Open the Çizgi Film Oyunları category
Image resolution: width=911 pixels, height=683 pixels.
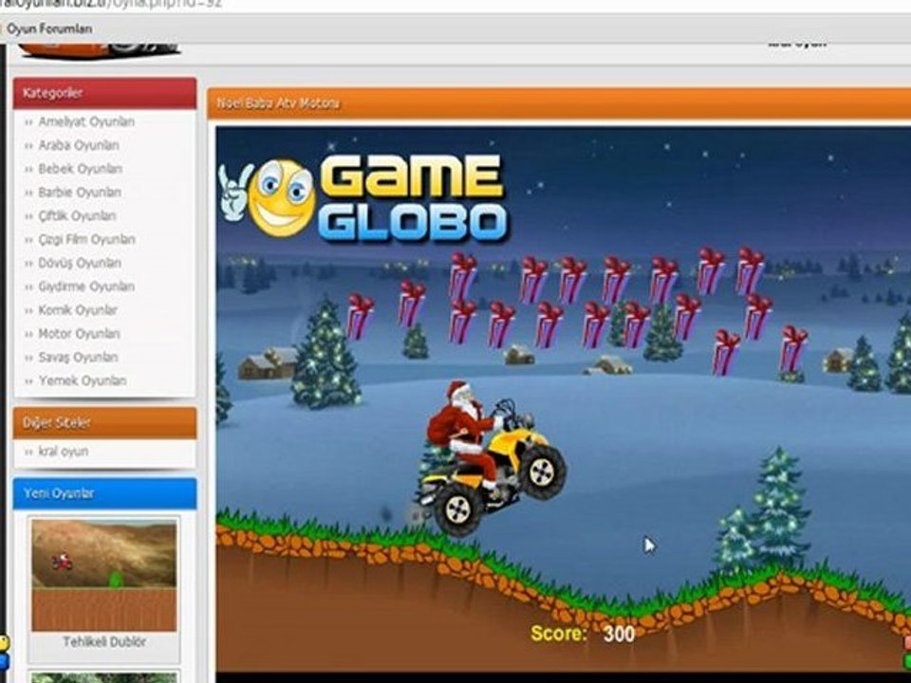[86, 239]
